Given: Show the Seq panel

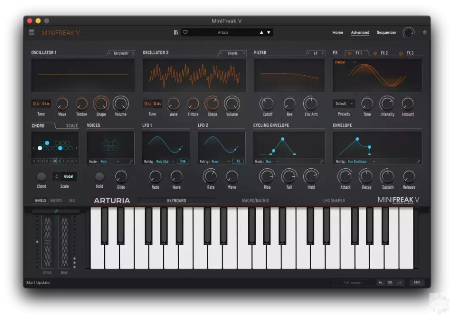Looking at the screenshot, I should [x=72, y=201].
